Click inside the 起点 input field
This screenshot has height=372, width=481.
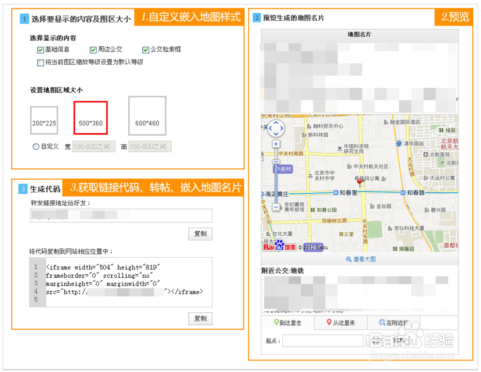323,341
